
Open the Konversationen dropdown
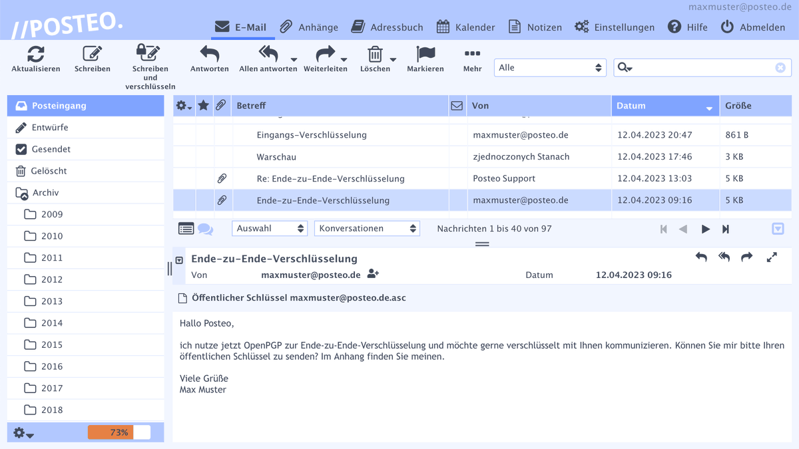(367, 228)
